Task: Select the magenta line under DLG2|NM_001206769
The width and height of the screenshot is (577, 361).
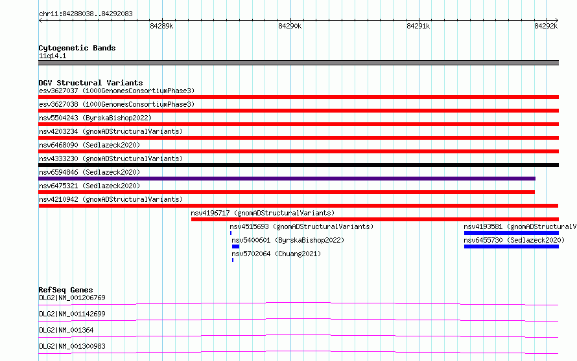Action: coord(298,303)
